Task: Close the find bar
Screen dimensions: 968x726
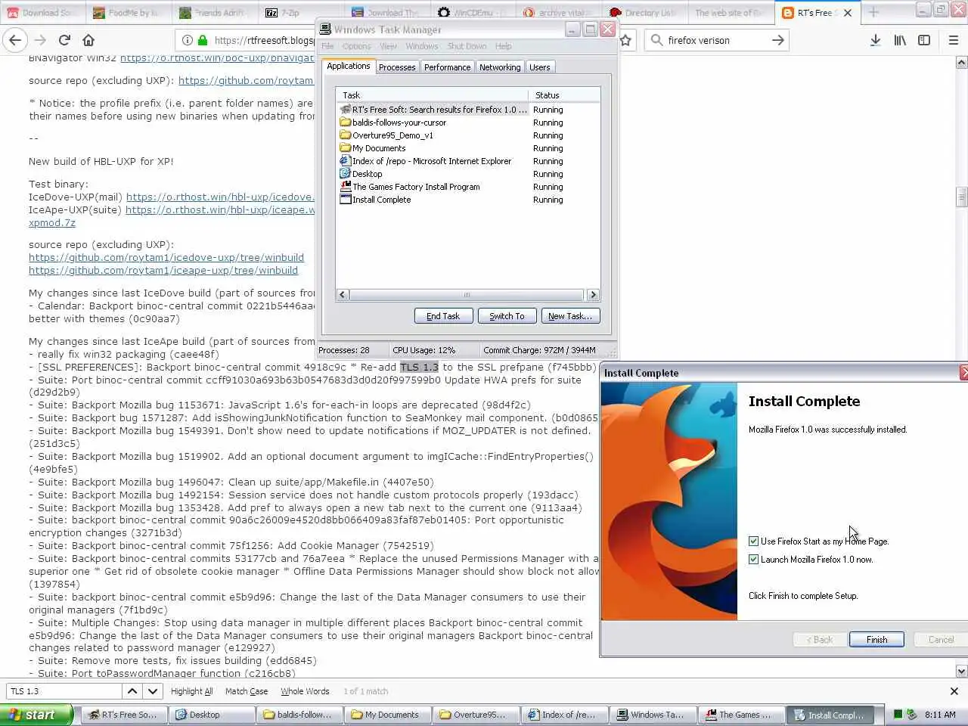Action: click(954, 691)
